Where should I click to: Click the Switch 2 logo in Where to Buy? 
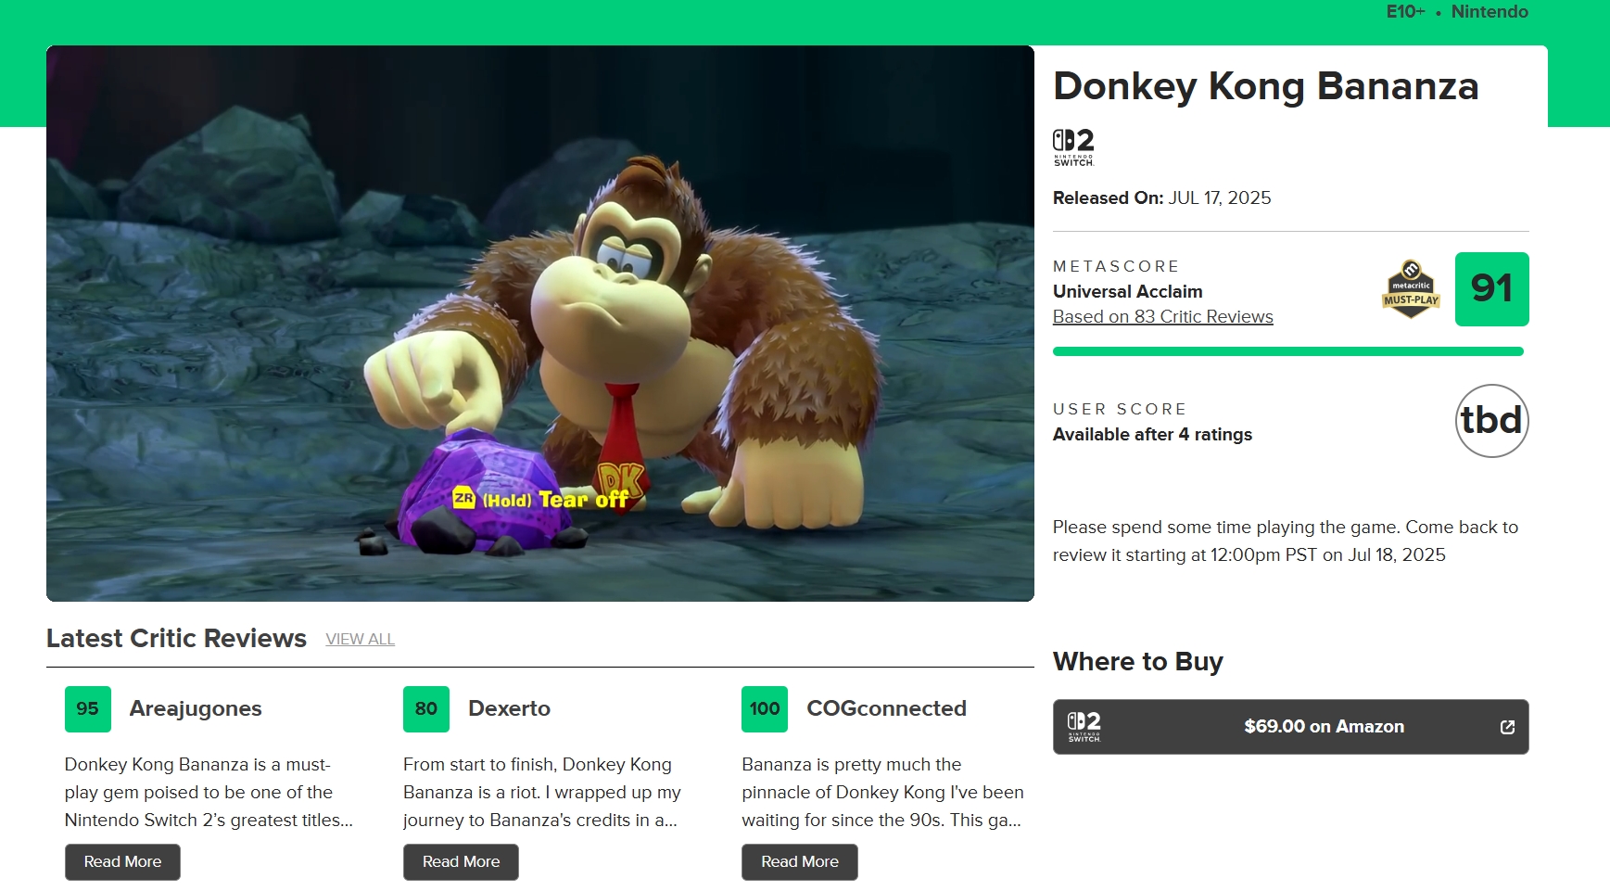tap(1084, 727)
